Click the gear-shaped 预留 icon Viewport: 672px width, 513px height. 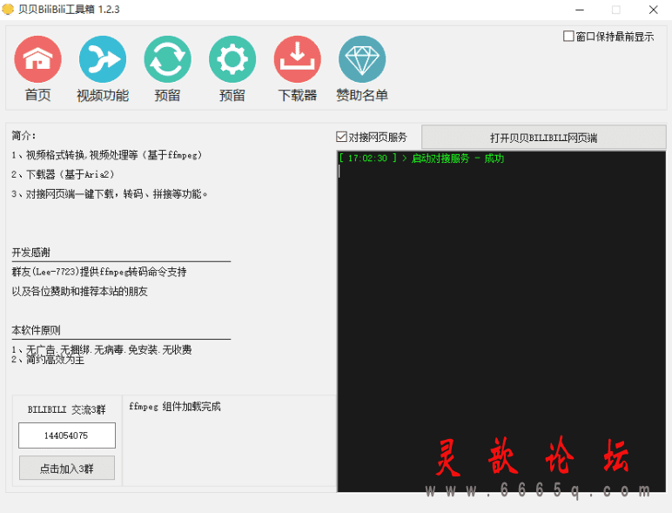[x=232, y=59]
